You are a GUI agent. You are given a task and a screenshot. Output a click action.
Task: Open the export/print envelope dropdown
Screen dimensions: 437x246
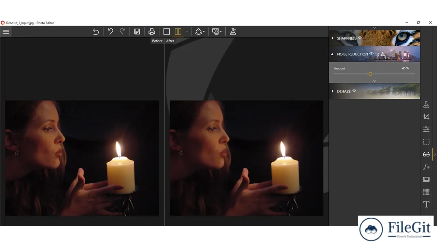217,32
